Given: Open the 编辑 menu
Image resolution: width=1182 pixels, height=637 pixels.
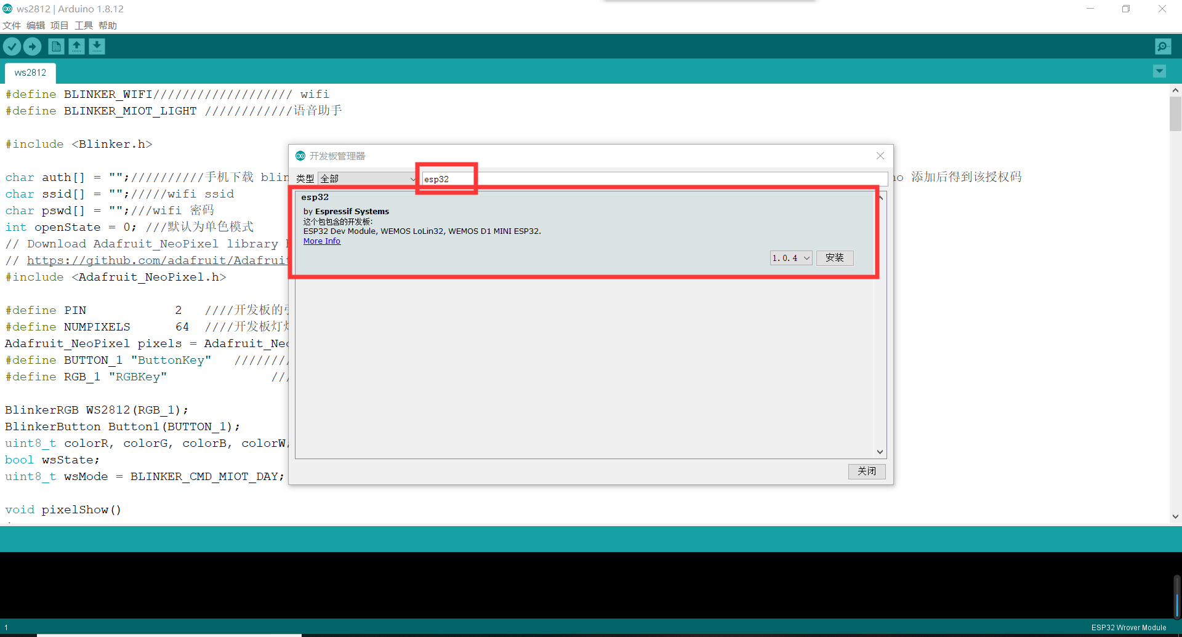Looking at the screenshot, I should click(36, 25).
